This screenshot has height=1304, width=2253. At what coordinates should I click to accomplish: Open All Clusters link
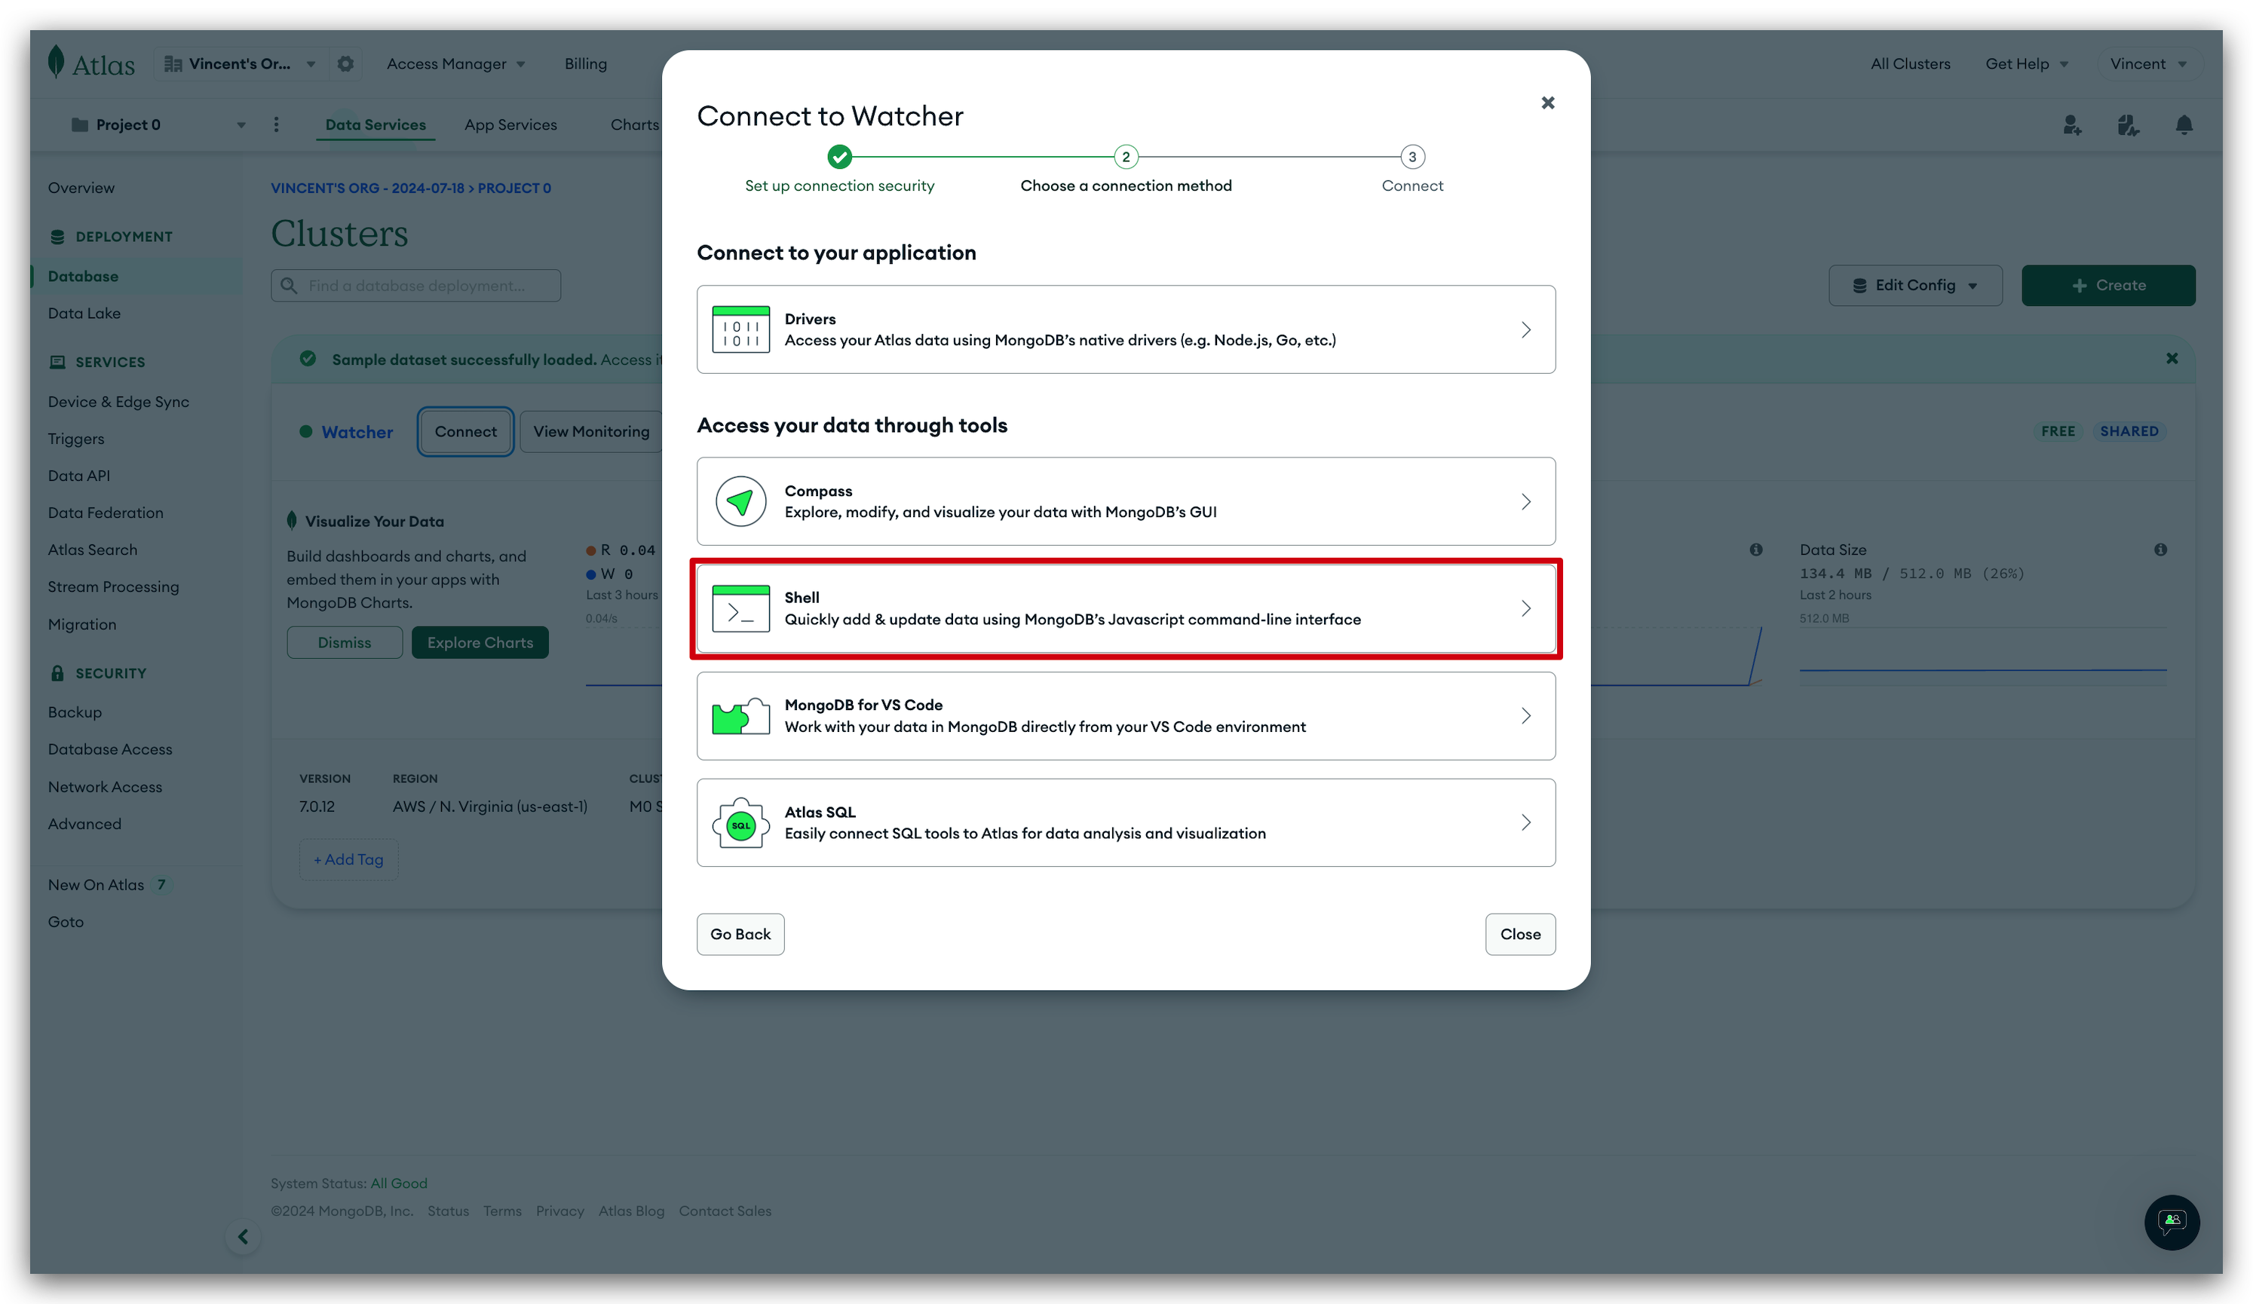1911,63
